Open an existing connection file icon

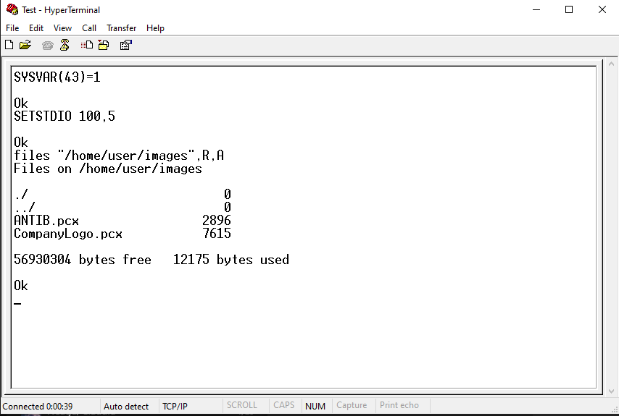click(x=25, y=45)
